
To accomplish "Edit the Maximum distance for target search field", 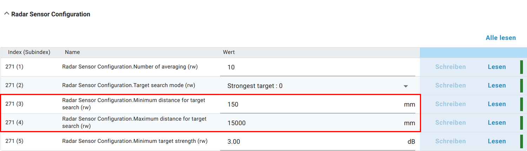I will tap(312, 123).
